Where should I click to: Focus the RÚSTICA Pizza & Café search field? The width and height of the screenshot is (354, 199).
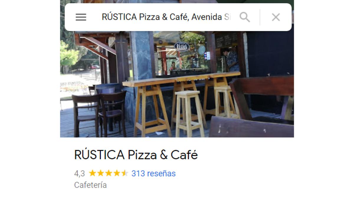(x=166, y=17)
